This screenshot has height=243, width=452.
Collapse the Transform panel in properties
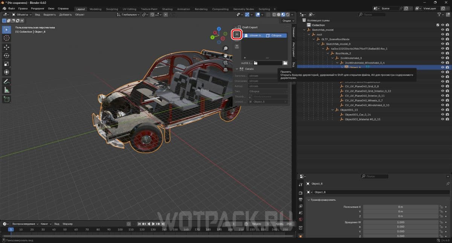pyautogui.click(x=308, y=200)
